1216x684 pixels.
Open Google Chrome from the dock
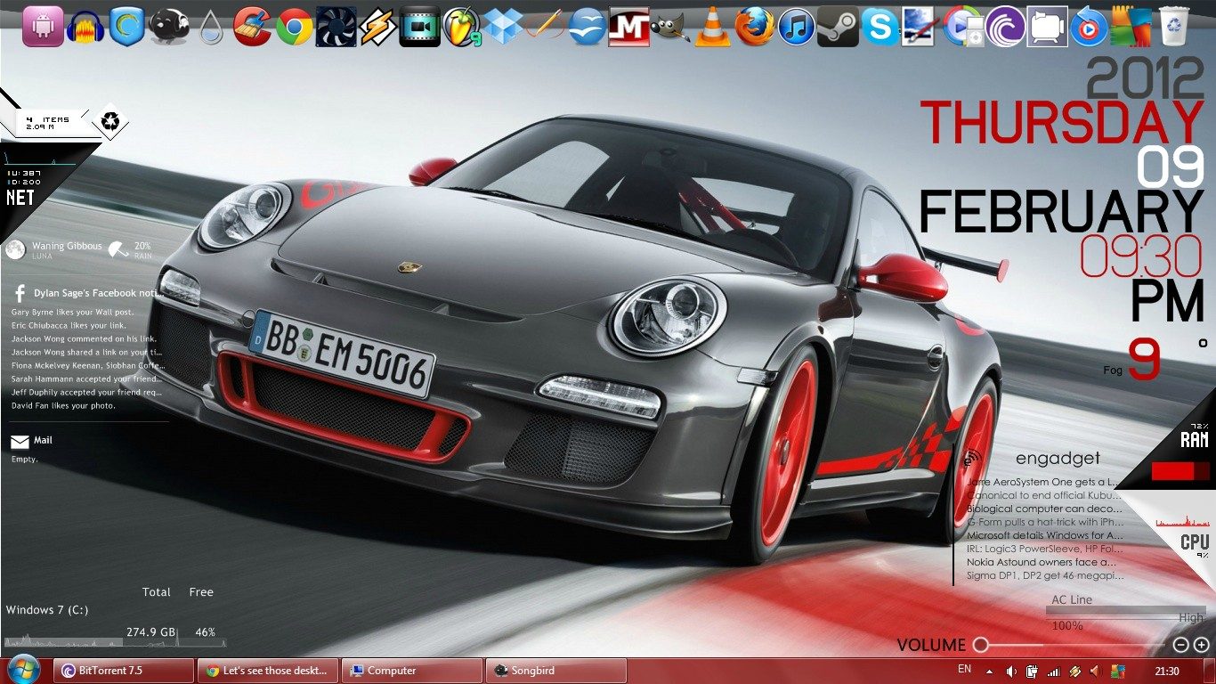[294, 27]
